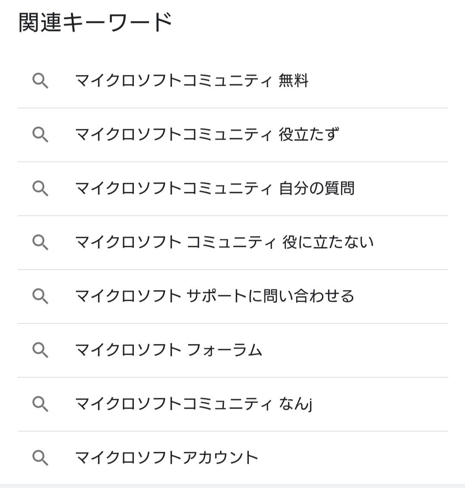This screenshot has height=488, width=465.
Task: Click search icon beside コミュニティ 役に立たない
Action: tap(40, 243)
